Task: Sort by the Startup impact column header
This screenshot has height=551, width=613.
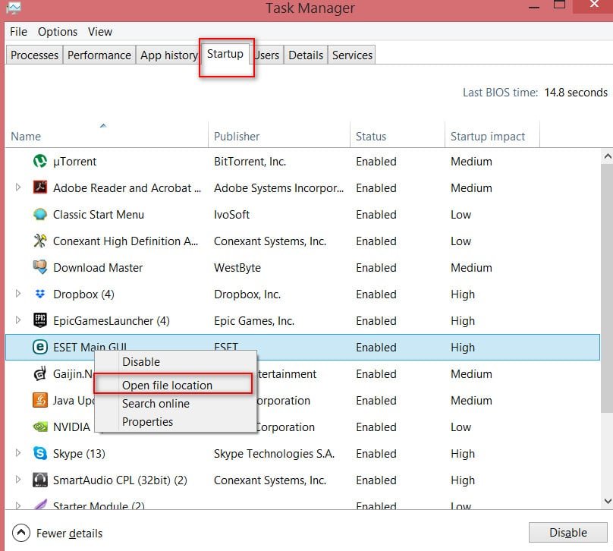Action: click(492, 135)
